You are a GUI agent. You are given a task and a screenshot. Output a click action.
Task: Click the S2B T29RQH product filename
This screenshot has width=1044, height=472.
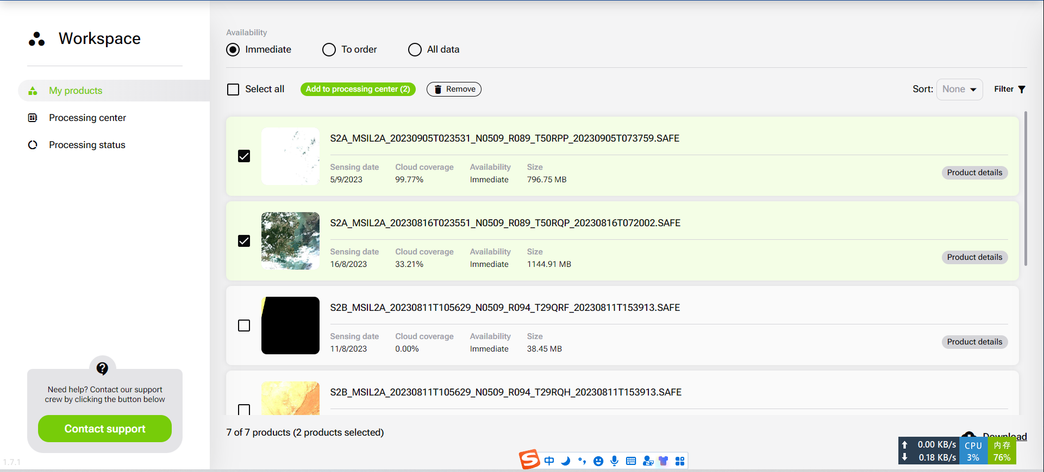click(x=505, y=392)
